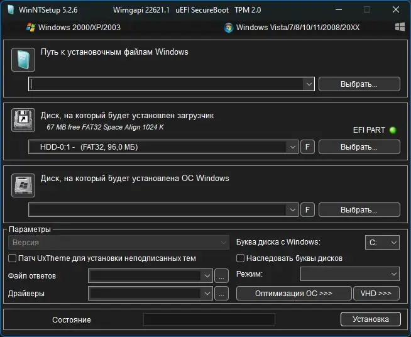Viewport: 411px width, 337px height.
Task: Click the Состояние status label
Action: coord(72,319)
